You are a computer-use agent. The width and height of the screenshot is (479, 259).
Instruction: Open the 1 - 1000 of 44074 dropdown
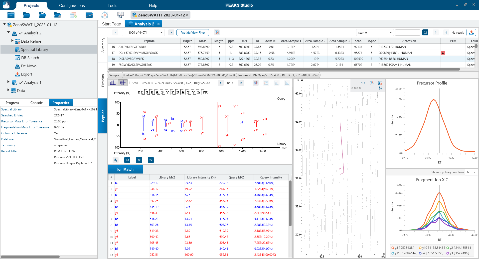pos(143,32)
